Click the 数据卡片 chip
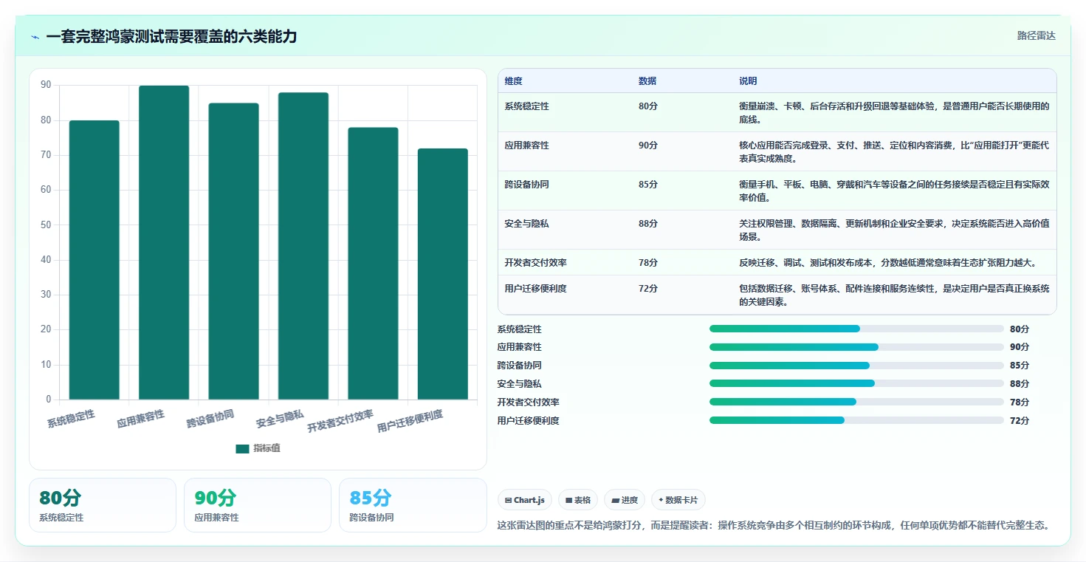The height and width of the screenshot is (562, 1086). (x=678, y=500)
